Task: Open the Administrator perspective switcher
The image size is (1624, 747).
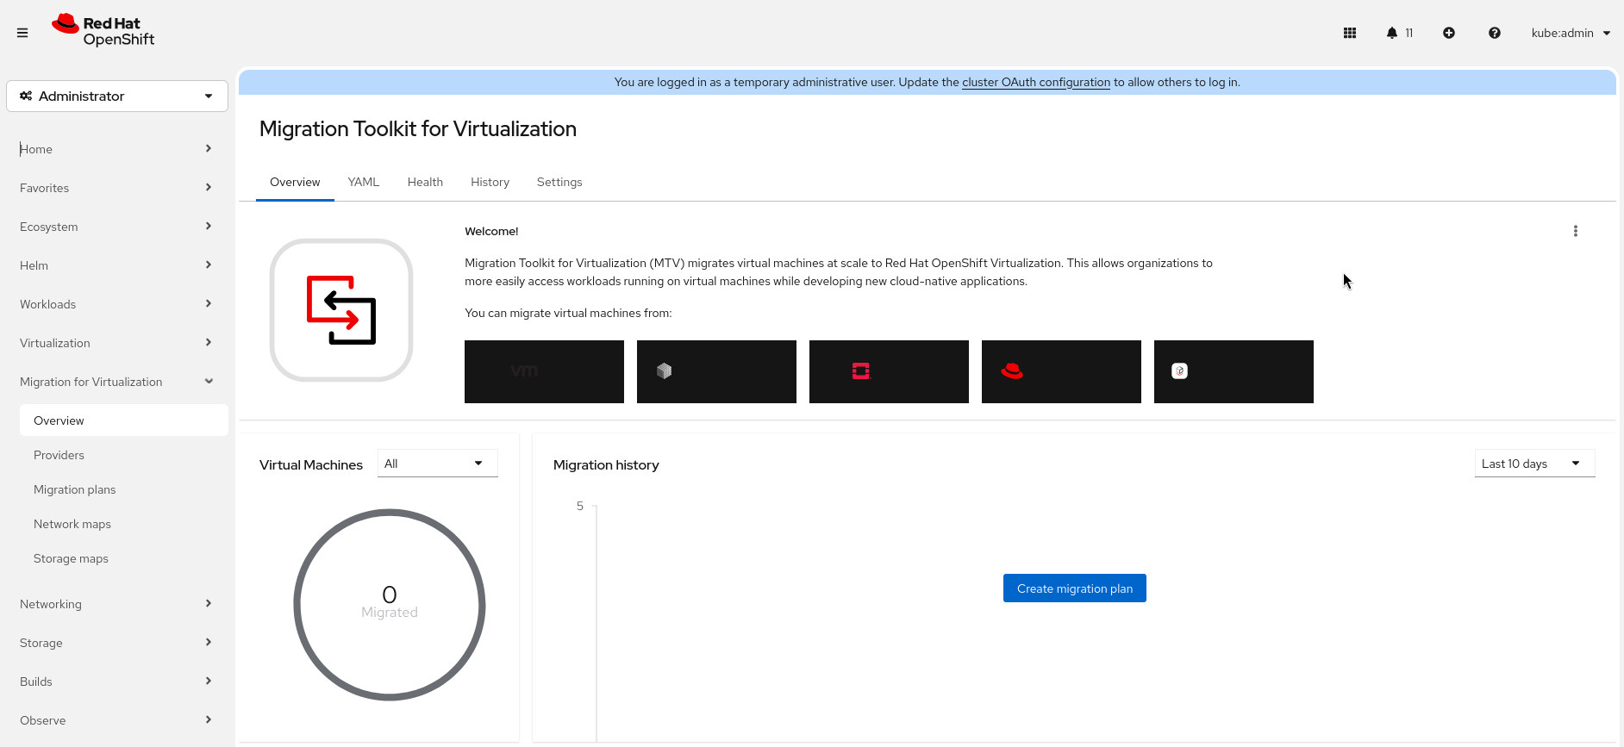Action: coord(117,96)
